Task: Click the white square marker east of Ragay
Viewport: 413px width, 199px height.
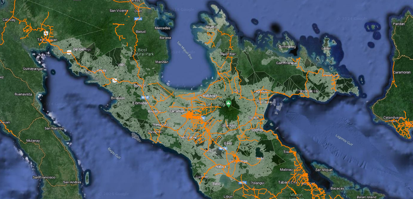Action: tap(114, 80)
